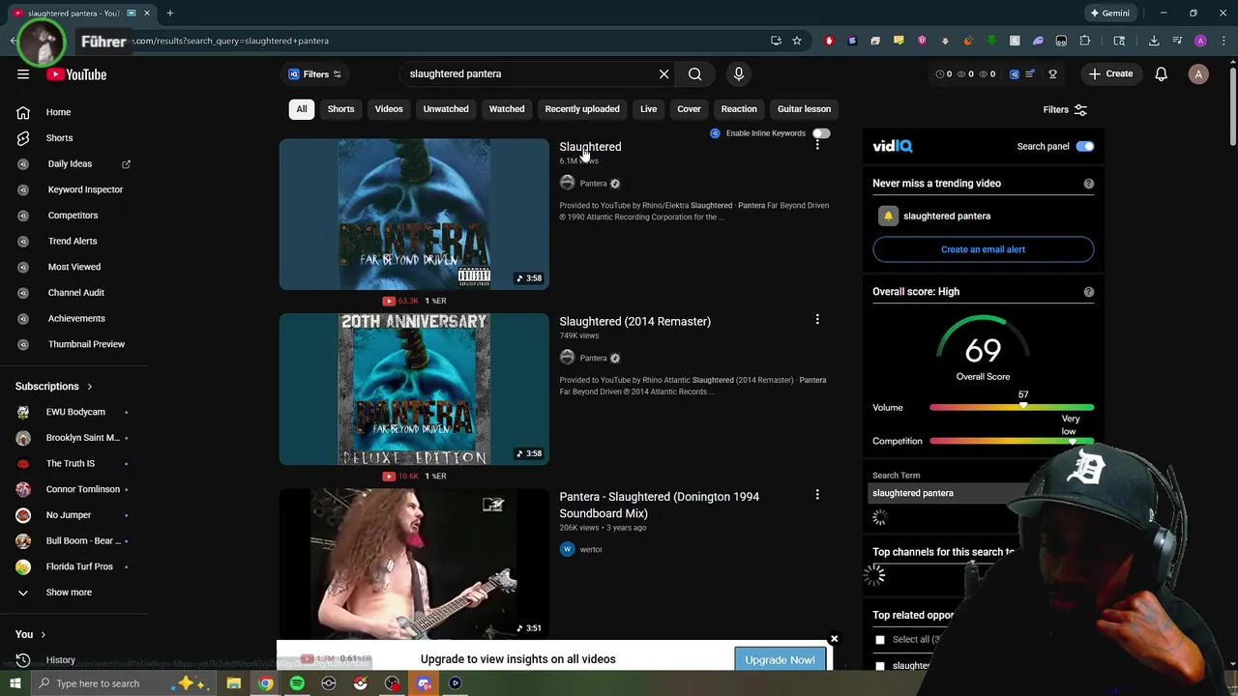Viewport: 1238px width, 696px height.
Task: Close the upgrade banner with X
Action: click(834, 639)
